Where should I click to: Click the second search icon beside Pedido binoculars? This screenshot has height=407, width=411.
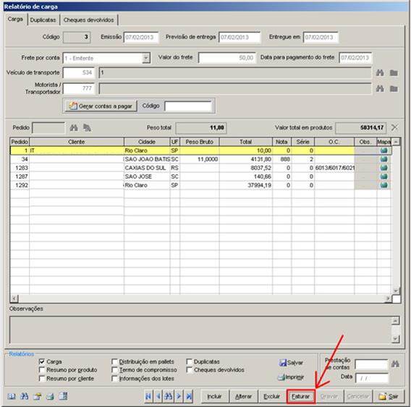[87, 128]
